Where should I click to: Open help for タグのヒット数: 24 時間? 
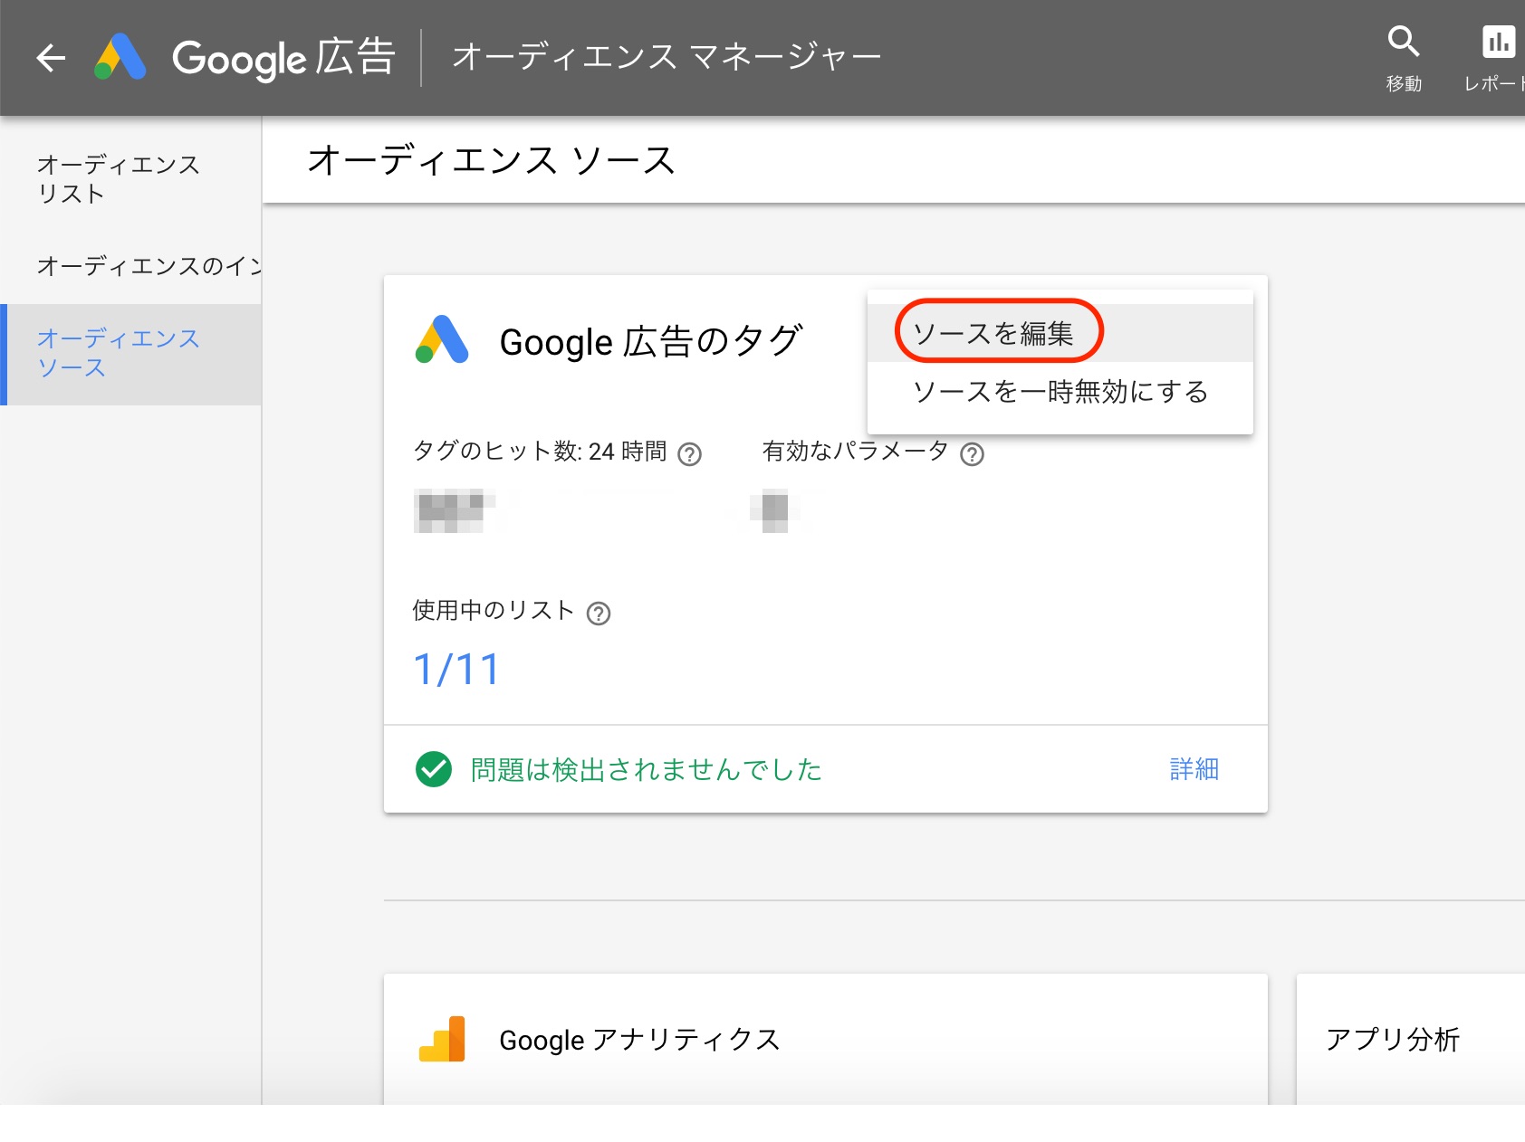[x=690, y=453]
